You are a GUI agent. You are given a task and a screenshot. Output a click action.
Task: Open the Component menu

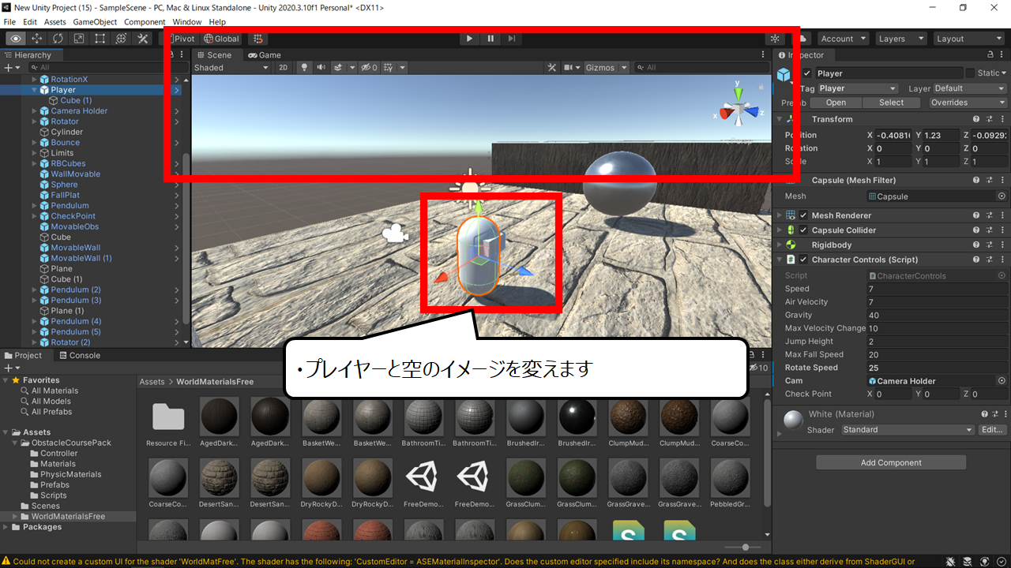145,22
